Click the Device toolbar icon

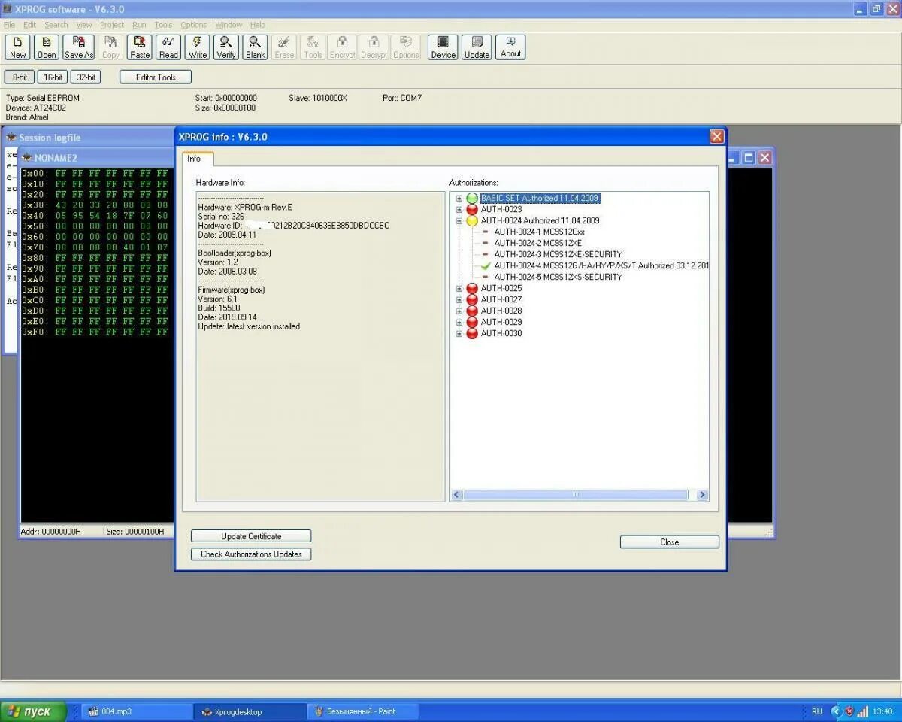tap(443, 47)
